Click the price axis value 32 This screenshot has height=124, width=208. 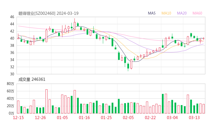point(12,67)
